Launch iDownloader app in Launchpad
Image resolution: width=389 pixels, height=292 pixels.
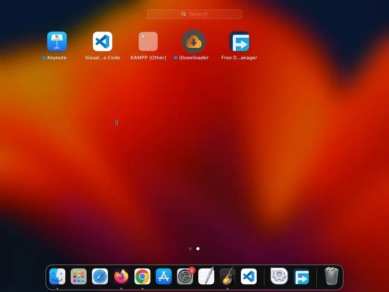click(194, 41)
